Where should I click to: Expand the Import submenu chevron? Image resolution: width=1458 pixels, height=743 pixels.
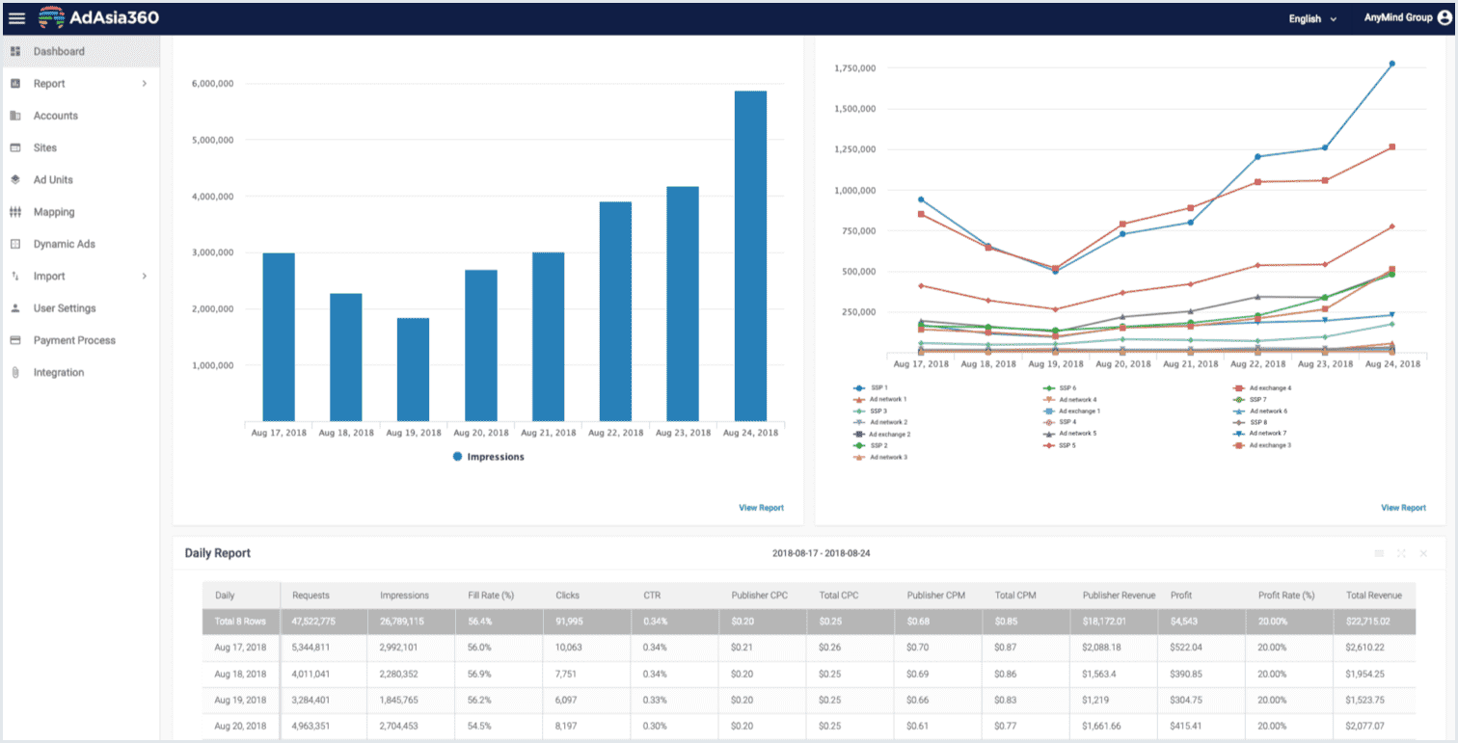pos(145,277)
